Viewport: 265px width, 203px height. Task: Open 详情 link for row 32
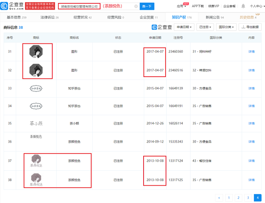(251, 70)
